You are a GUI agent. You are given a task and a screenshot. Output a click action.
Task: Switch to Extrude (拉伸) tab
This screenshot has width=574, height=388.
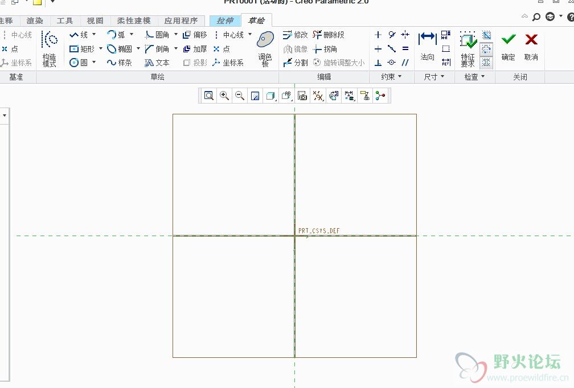225,21
